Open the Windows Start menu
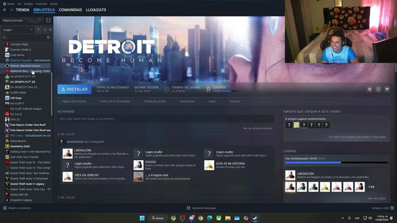This screenshot has width=397, height=223. (x=142, y=218)
